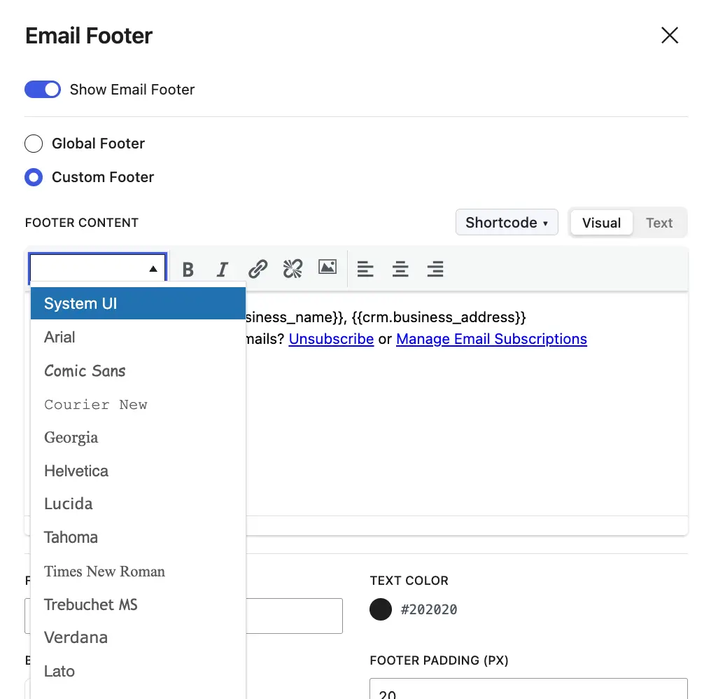Viewport: 711px width, 699px height.
Task: Toggle italic formatting in footer editor
Action: 223,269
